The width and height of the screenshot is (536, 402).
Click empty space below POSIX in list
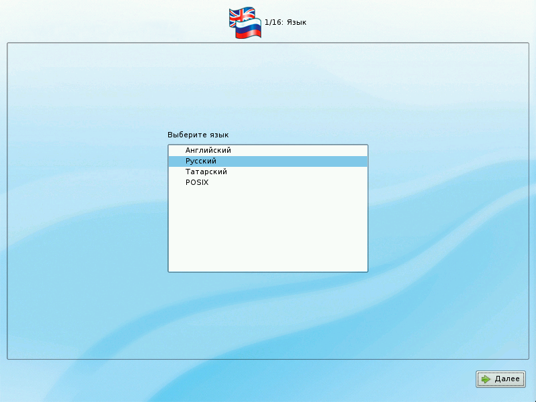pyautogui.click(x=268, y=228)
